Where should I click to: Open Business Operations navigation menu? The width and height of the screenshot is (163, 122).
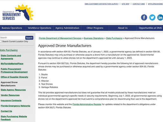(x=12, y=28)
